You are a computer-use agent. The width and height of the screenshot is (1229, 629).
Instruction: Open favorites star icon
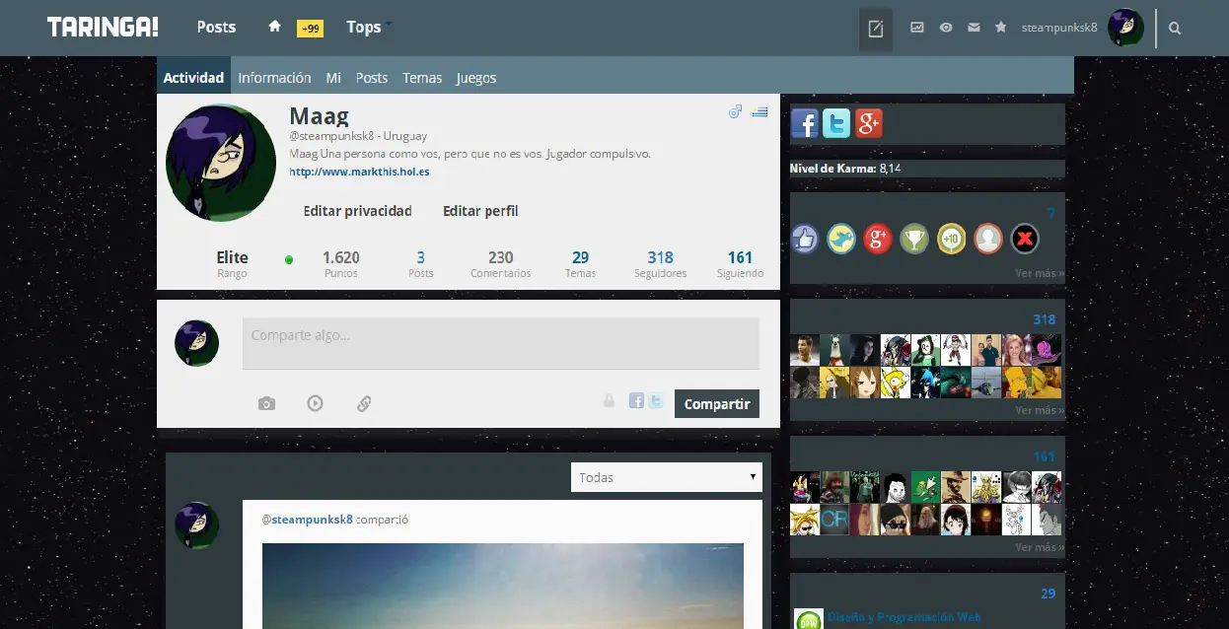(1001, 28)
